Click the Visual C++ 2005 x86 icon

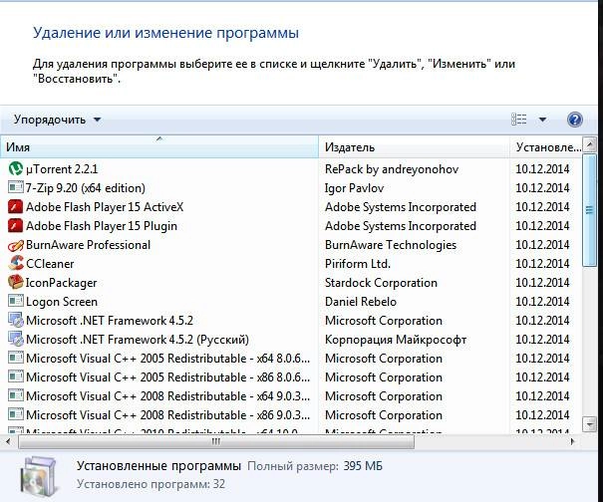[x=16, y=376]
